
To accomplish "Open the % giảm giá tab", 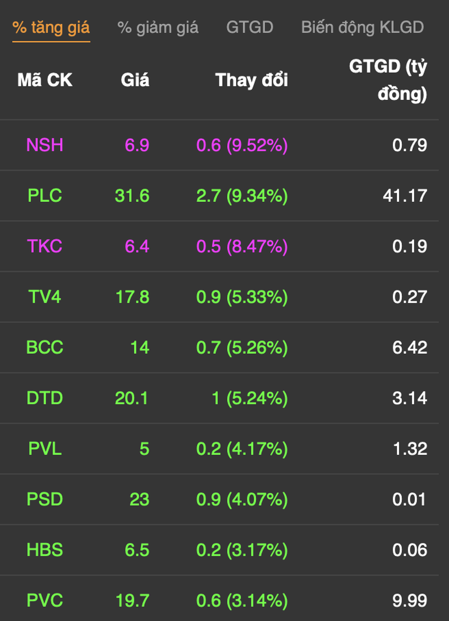I will [158, 28].
